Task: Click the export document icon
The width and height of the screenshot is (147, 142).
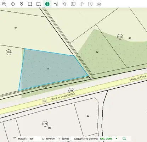Action: pyautogui.click(x=90, y=4)
